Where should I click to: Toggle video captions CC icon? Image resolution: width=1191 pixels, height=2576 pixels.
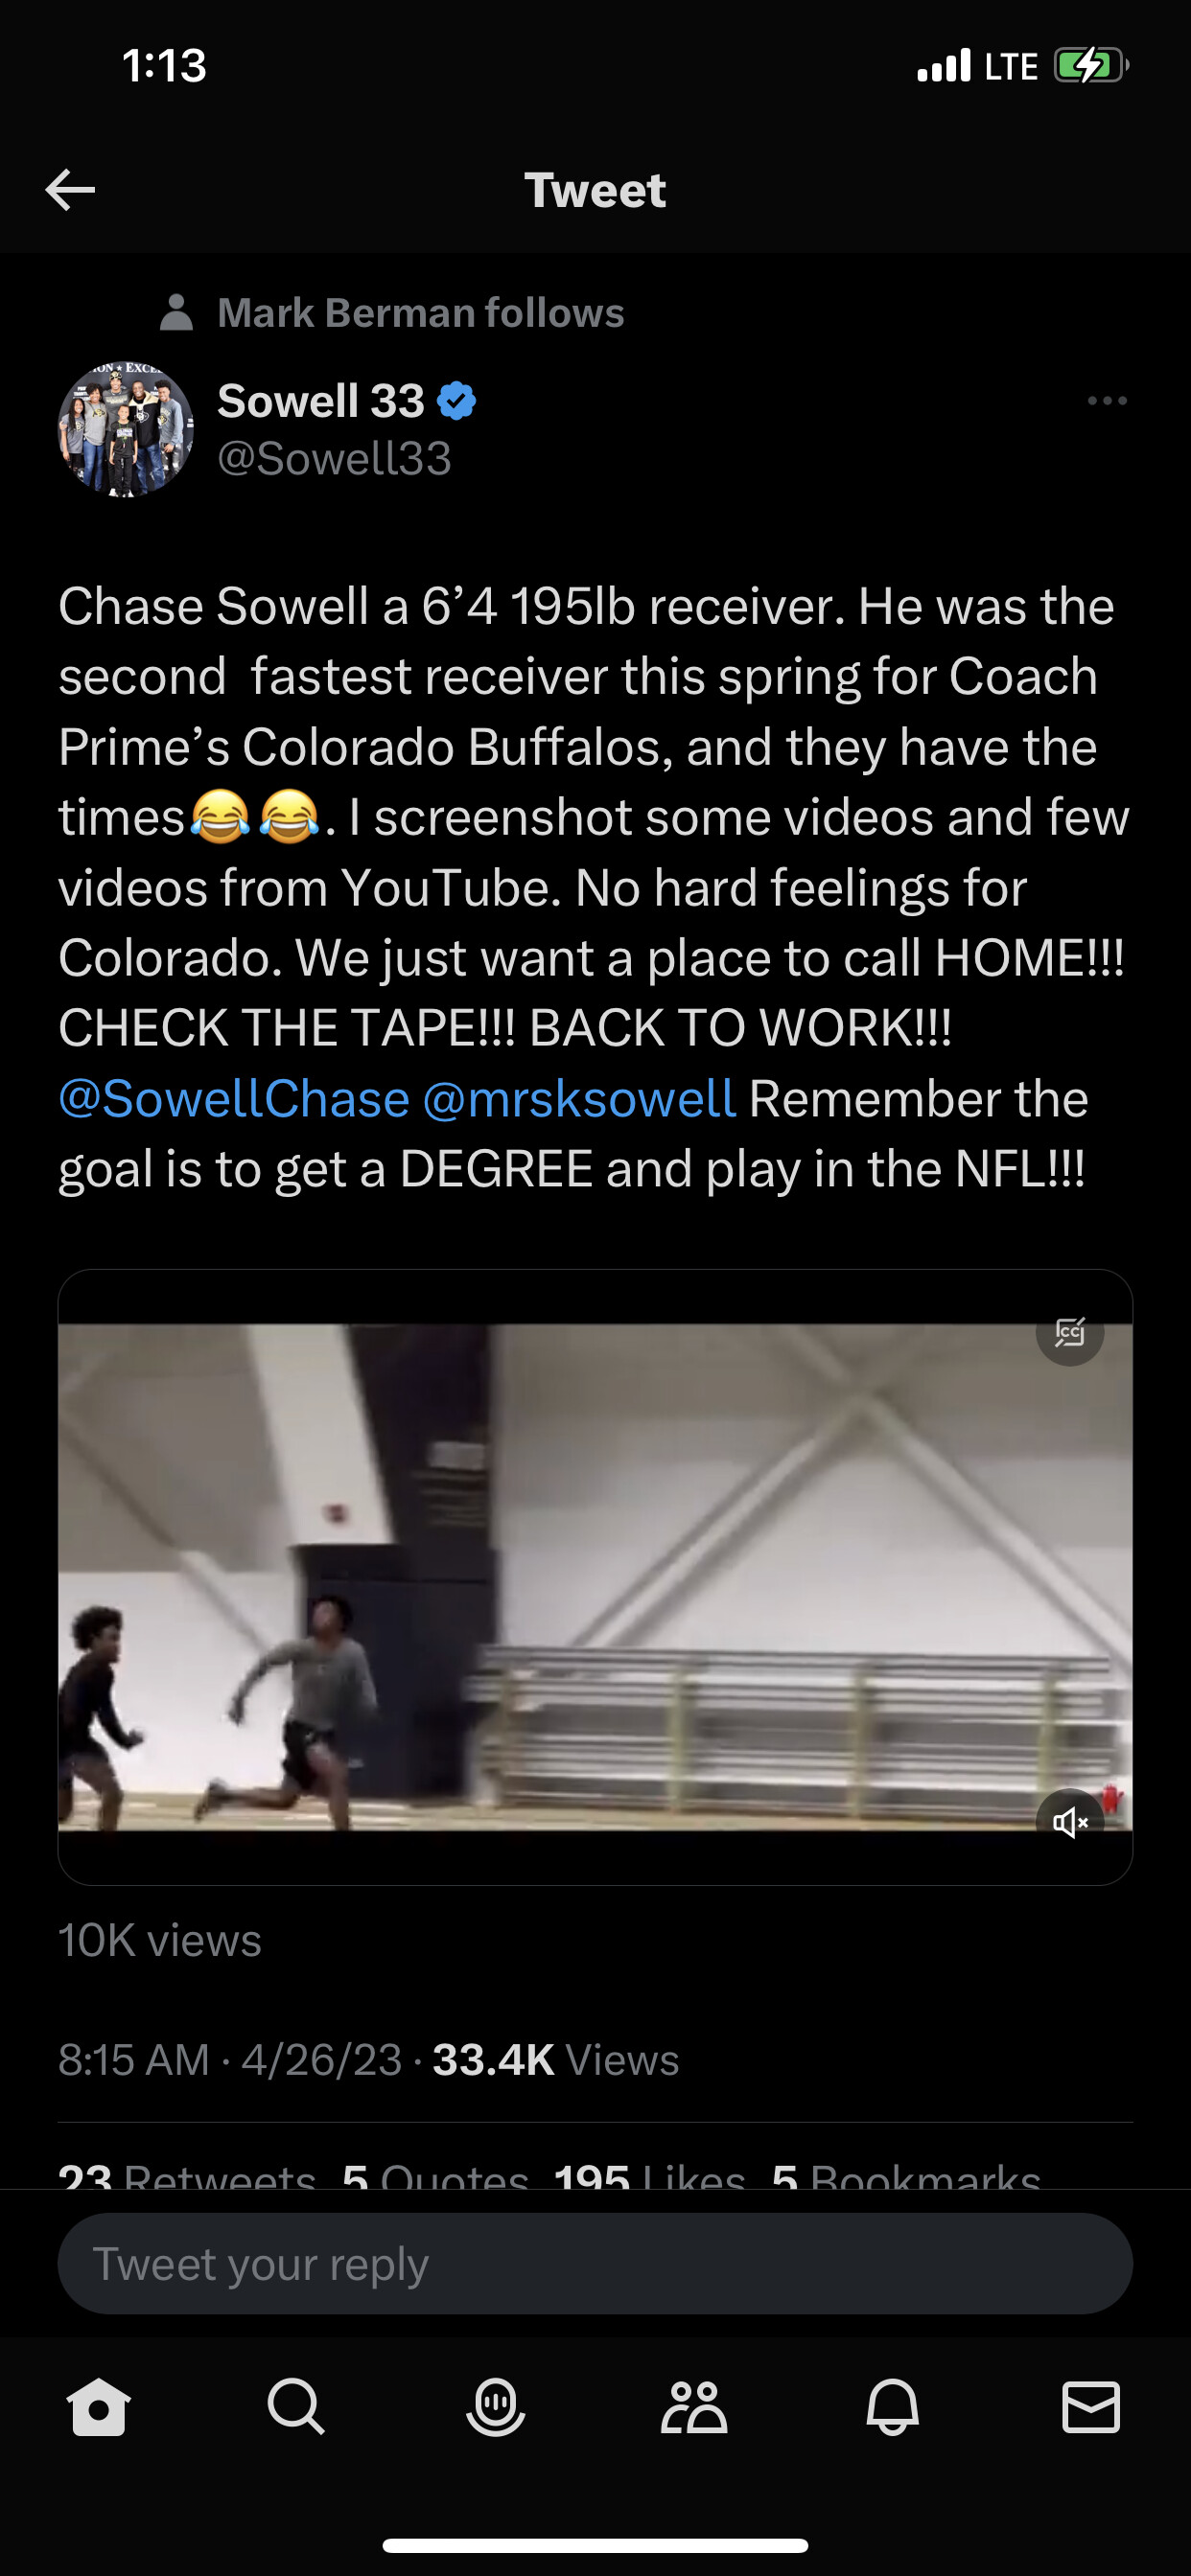(x=1070, y=1332)
